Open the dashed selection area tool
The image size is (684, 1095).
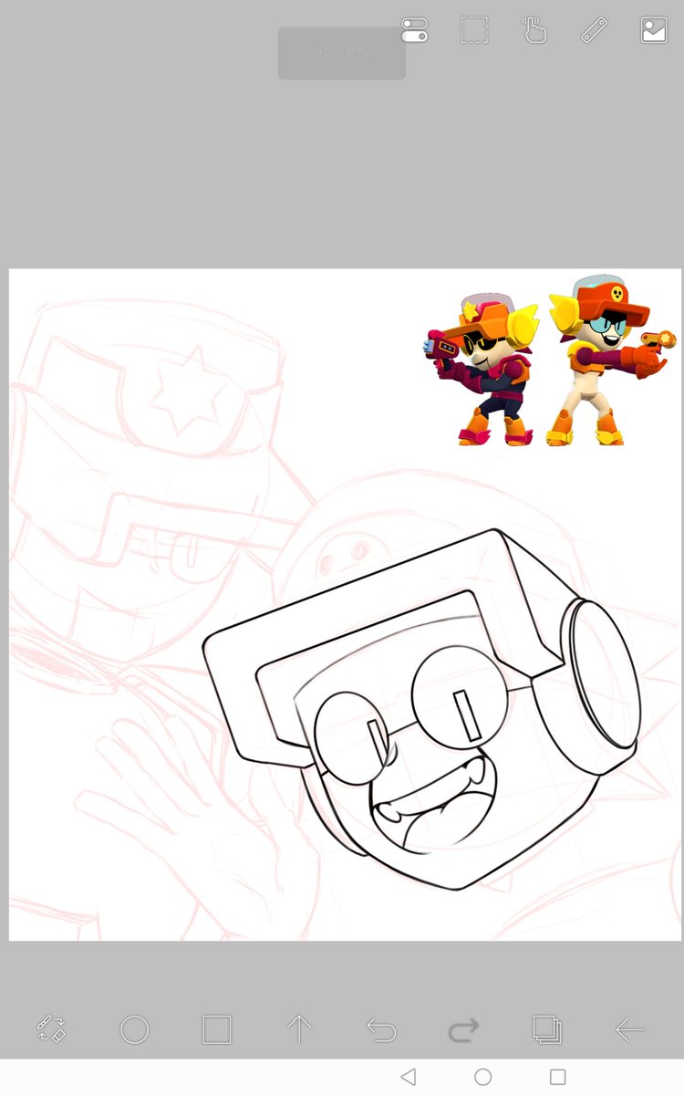[473, 30]
